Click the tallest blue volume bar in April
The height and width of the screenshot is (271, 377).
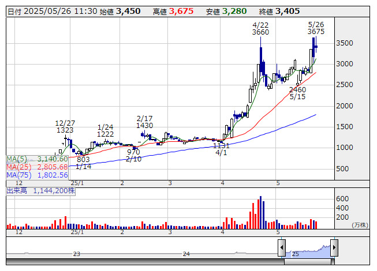(x=260, y=212)
